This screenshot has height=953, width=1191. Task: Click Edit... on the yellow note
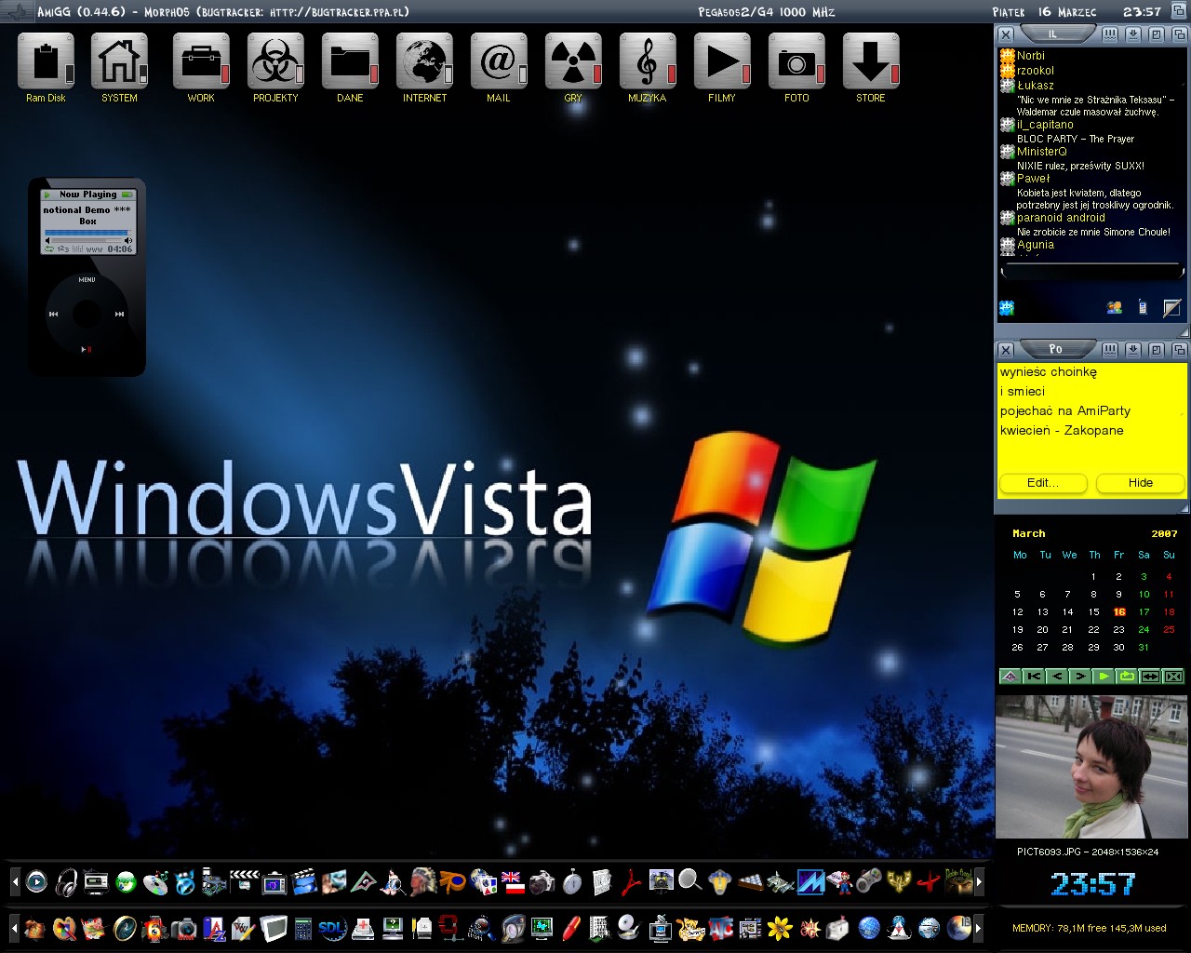click(x=1043, y=483)
